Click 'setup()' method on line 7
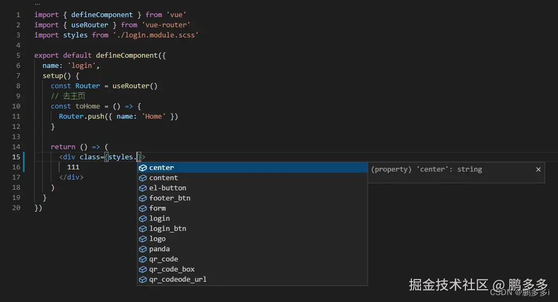The width and height of the screenshot is (558, 302). pyautogui.click(x=57, y=76)
